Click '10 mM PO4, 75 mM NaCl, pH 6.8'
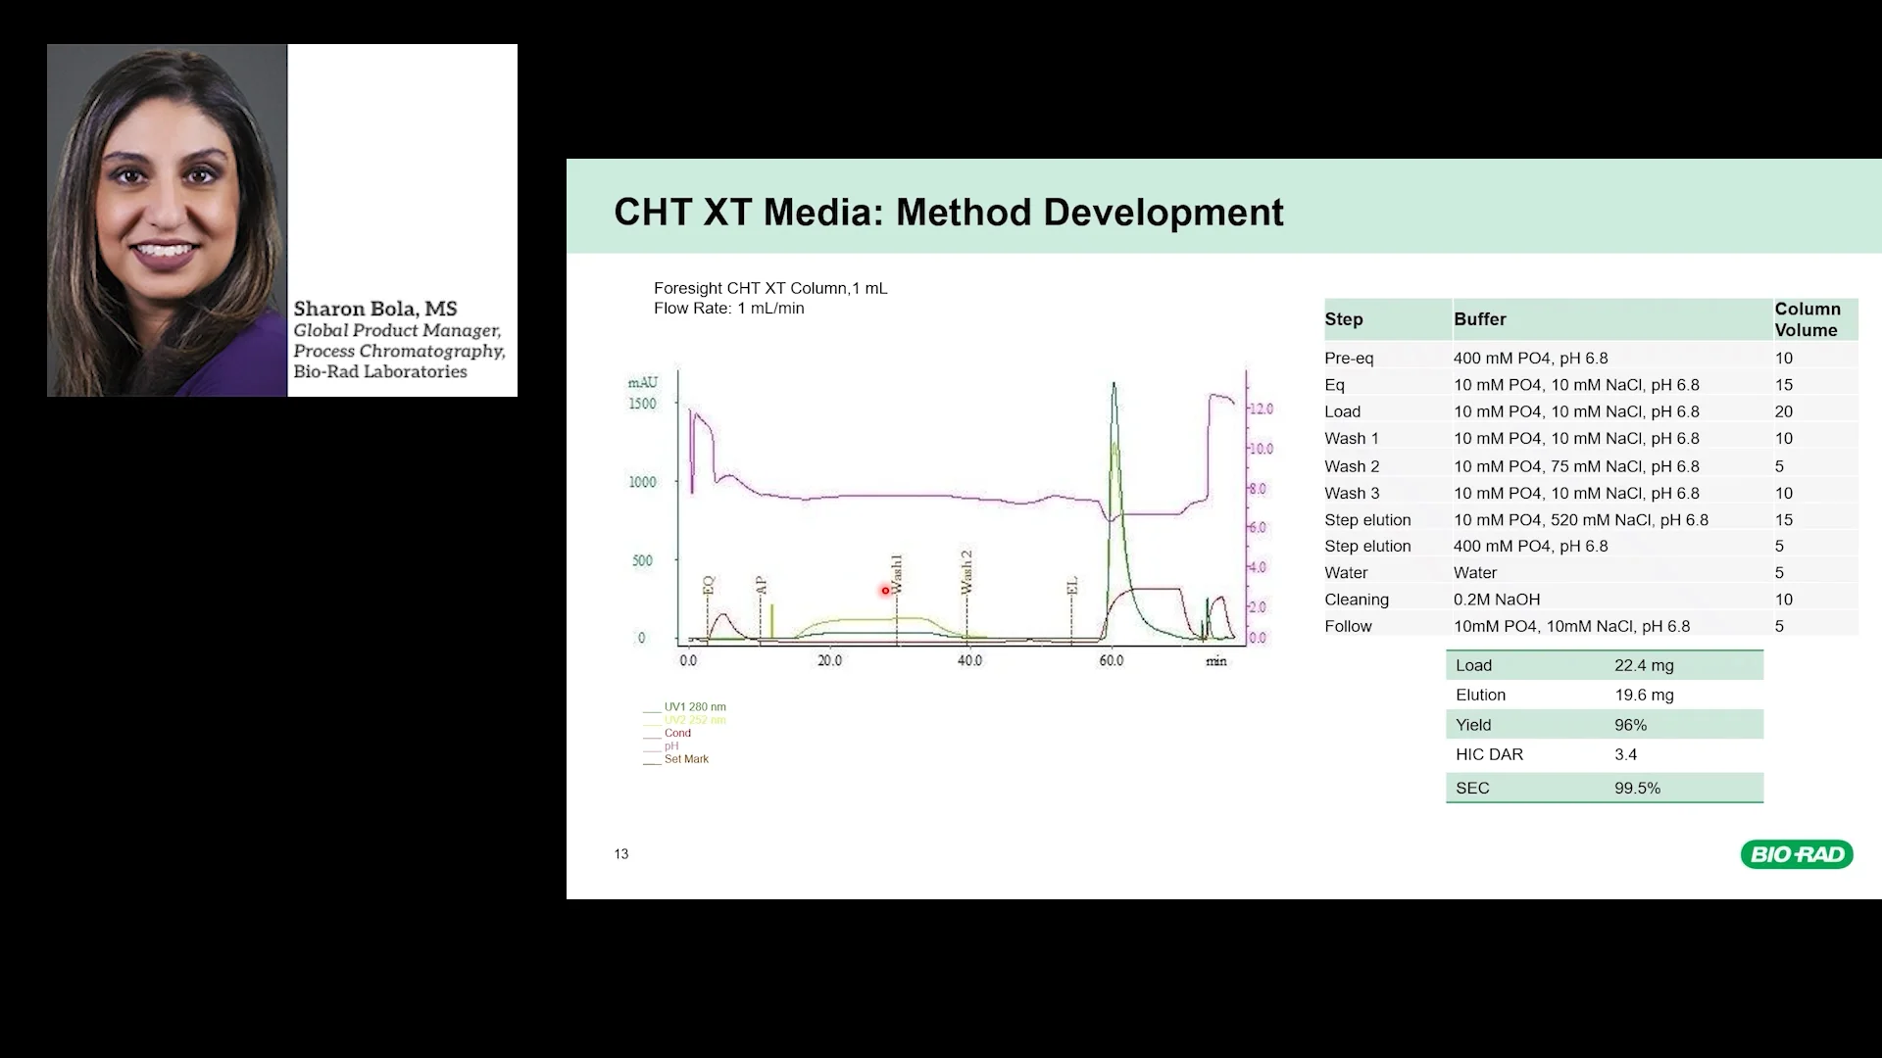1882x1058 pixels. tap(1576, 466)
